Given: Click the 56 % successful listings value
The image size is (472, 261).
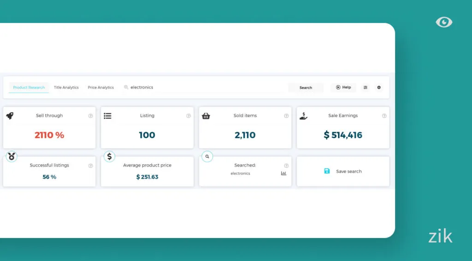Looking at the screenshot, I should click(49, 177).
